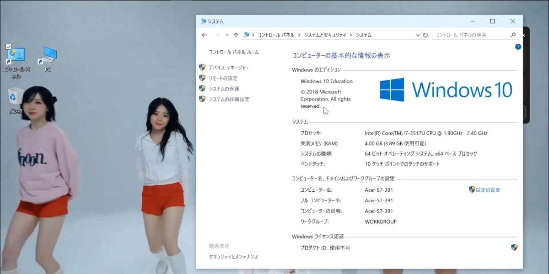This screenshot has height=274, width=549.
Task: Uncheck the コントロール パネル desktop icon checkbox
Action: click(8, 47)
